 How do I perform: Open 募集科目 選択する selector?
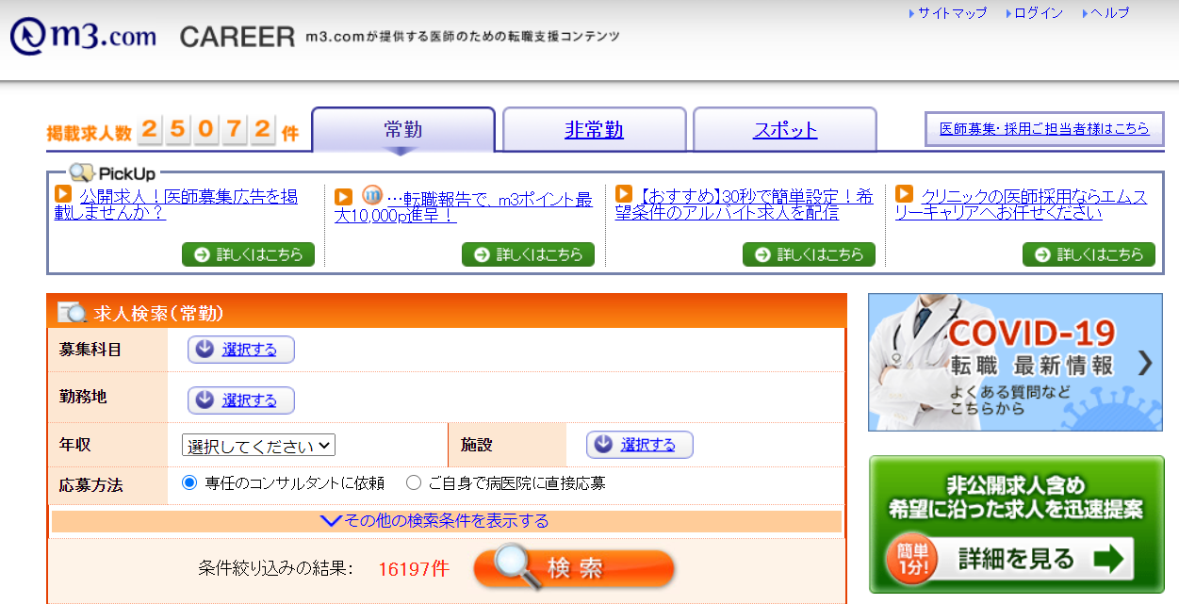(241, 350)
